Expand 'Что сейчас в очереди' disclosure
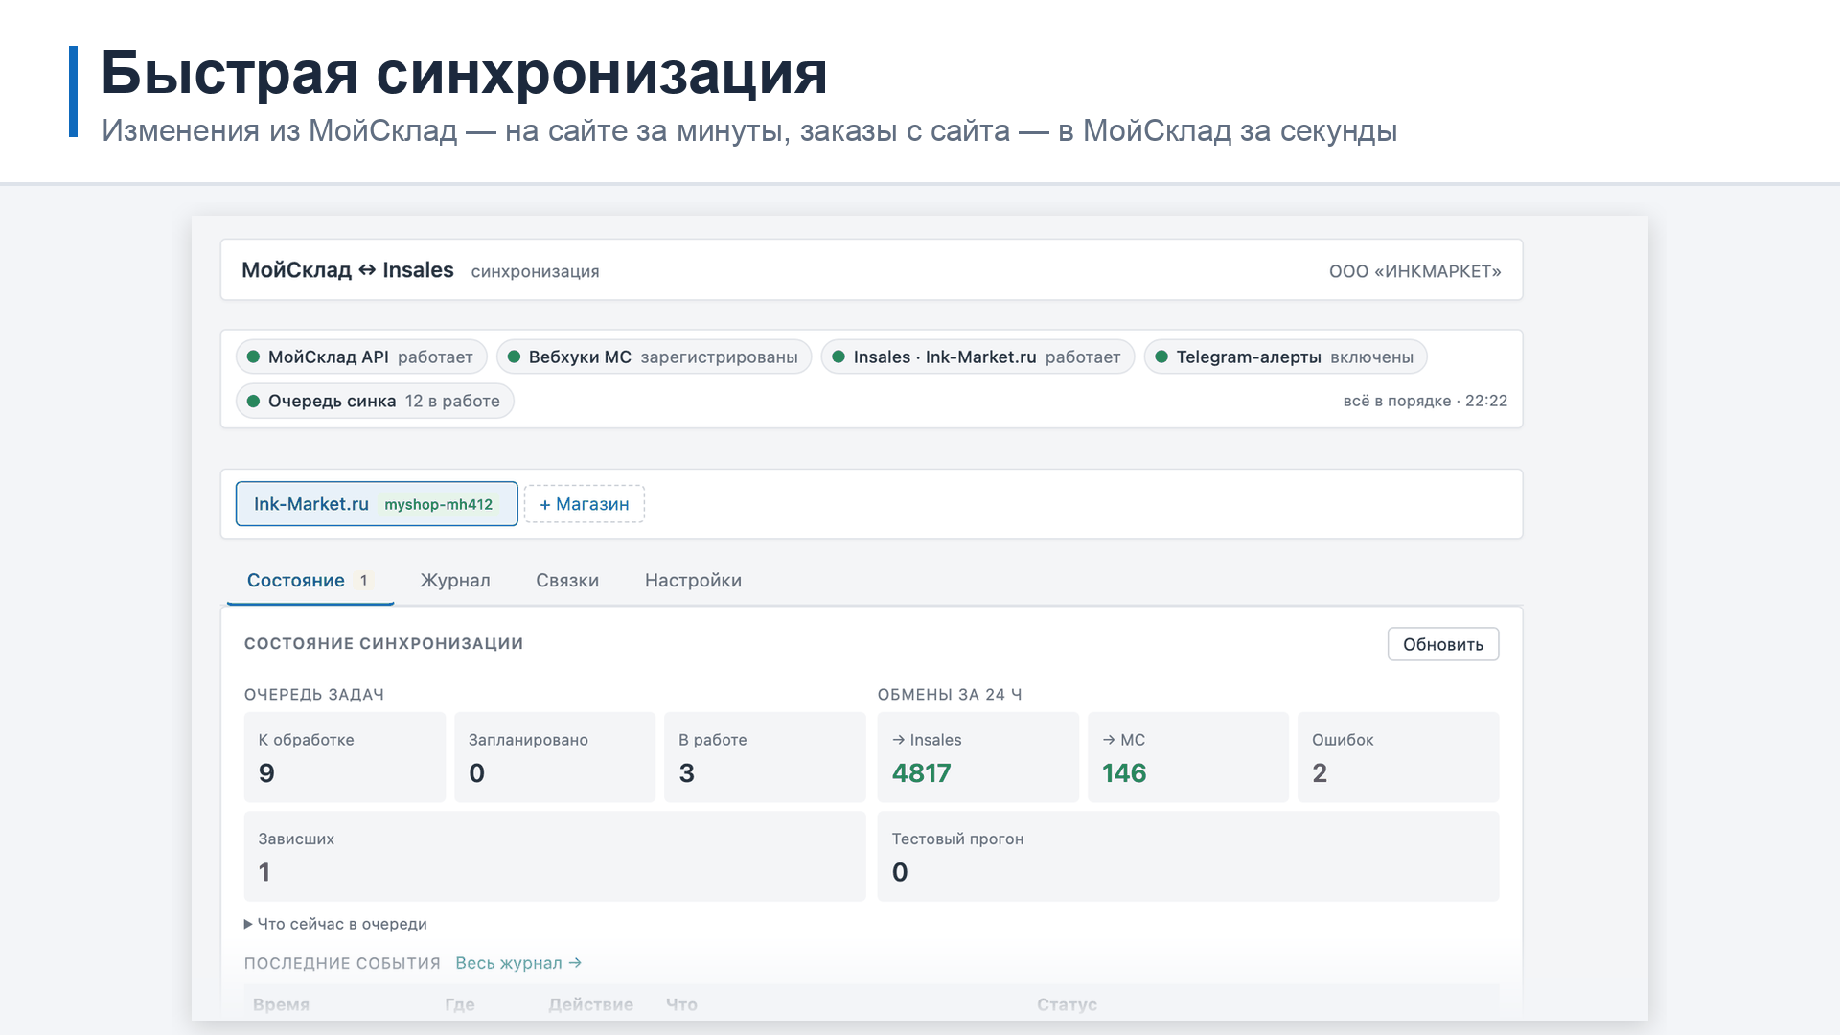Screen dimensions: 1840x1035 coord(335,924)
